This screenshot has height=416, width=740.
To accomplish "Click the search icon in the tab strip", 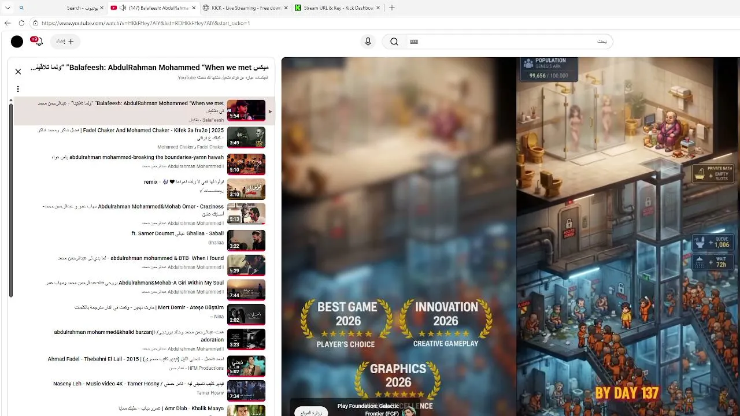I will (x=21, y=8).
